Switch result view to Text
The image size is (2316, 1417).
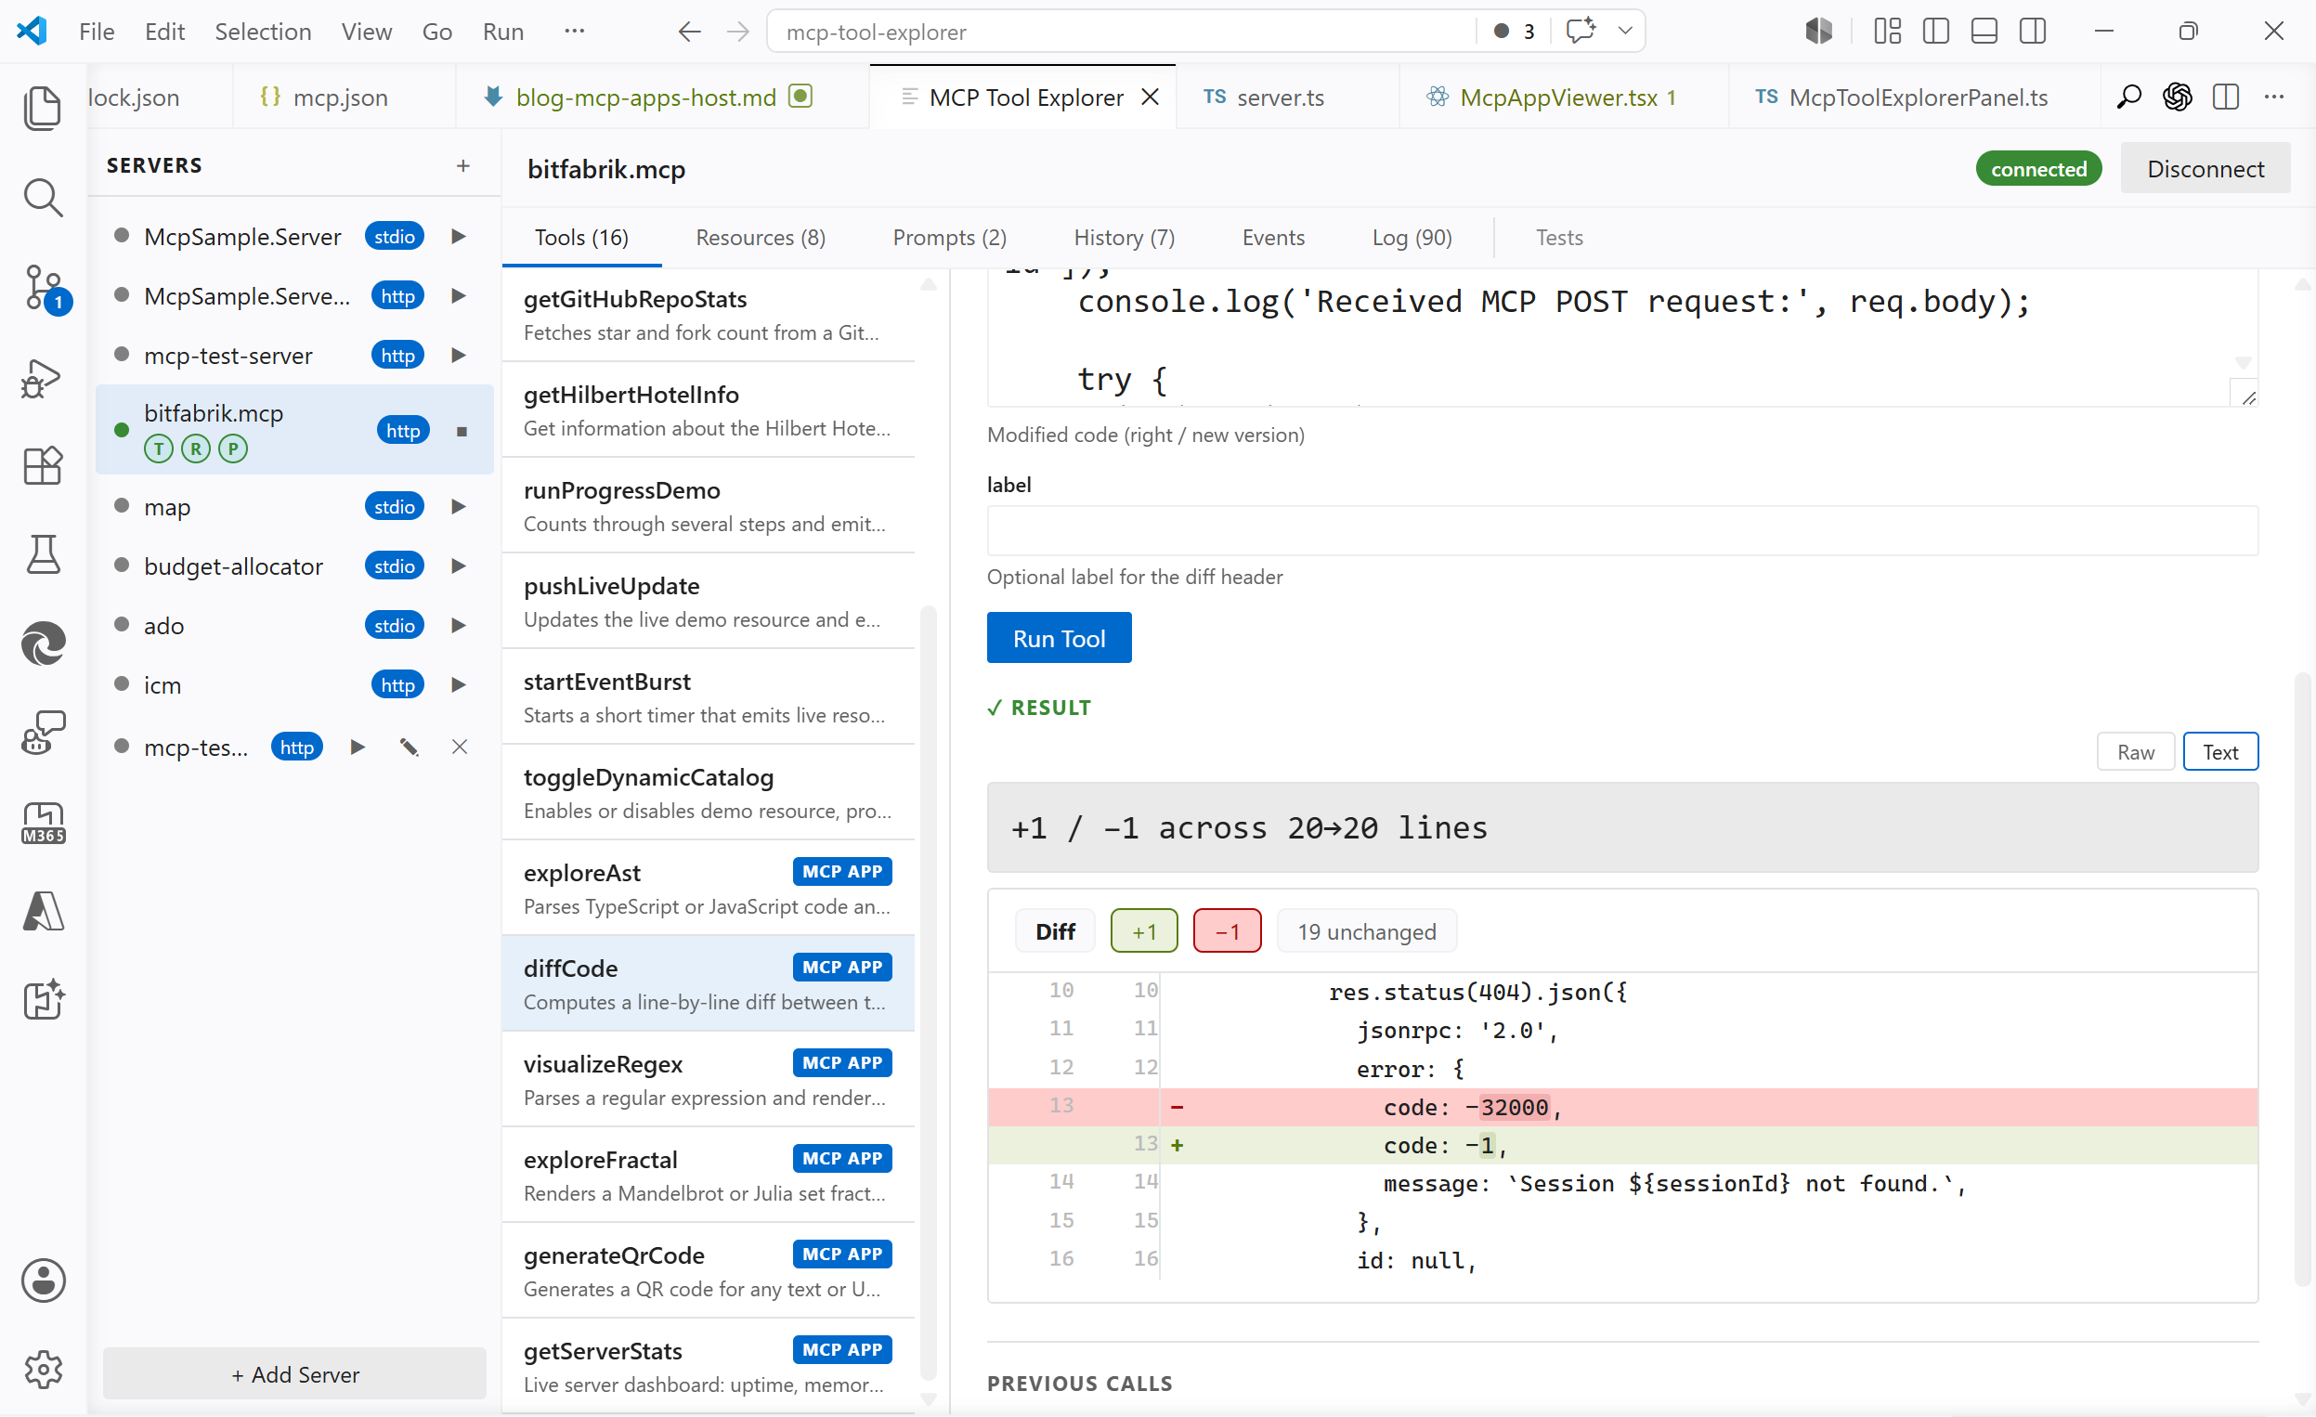click(2220, 752)
